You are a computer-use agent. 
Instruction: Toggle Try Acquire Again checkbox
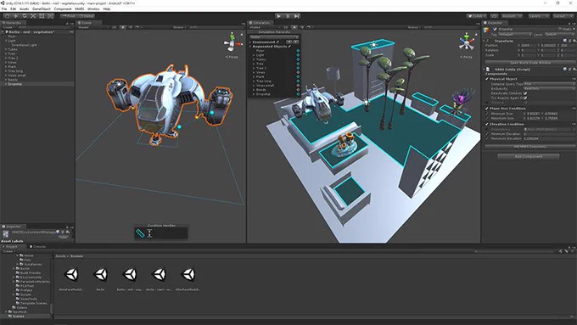(525, 98)
